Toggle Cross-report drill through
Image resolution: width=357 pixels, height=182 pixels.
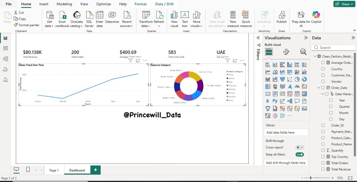click(x=299, y=147)
